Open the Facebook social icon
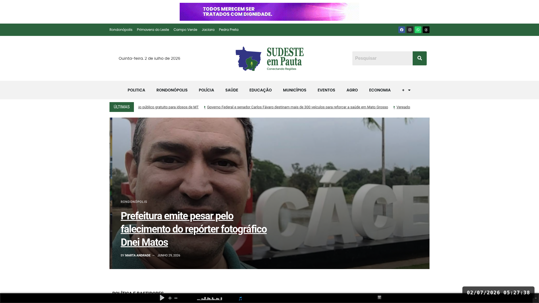The height and width of the screenshot is (303, 539). point(402,30)
